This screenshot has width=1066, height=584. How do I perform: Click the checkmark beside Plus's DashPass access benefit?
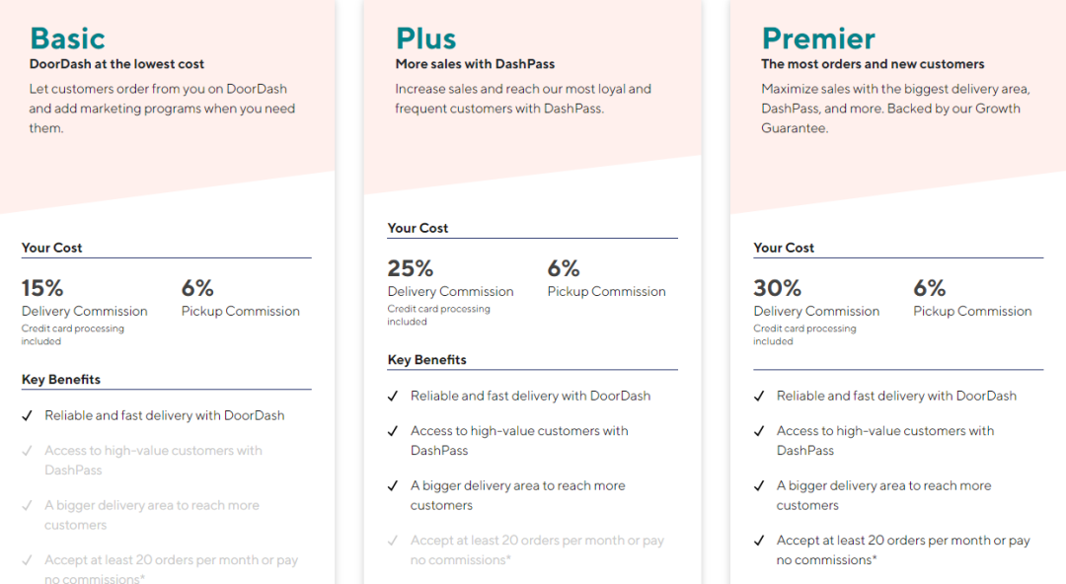(394, 431)
